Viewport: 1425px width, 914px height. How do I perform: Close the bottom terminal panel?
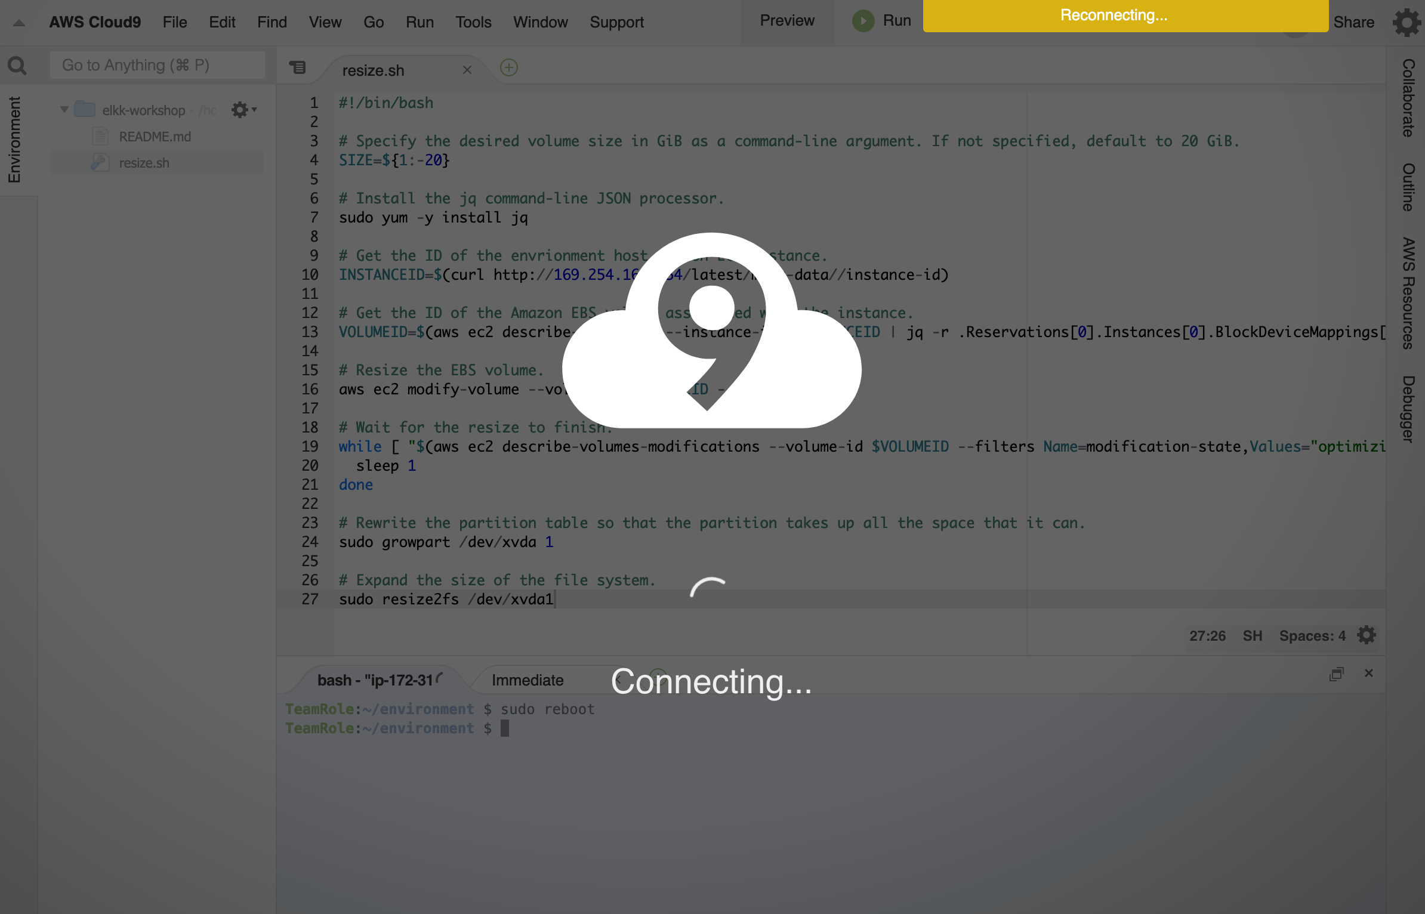tap(1369, 673)
